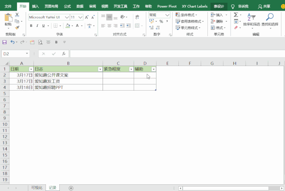Click the AutoSum sigma icon
Viewport: 285px width, 191px height.
(x=236, y=15)
